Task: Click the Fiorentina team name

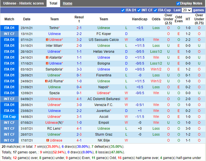Action: click(104, 75)
